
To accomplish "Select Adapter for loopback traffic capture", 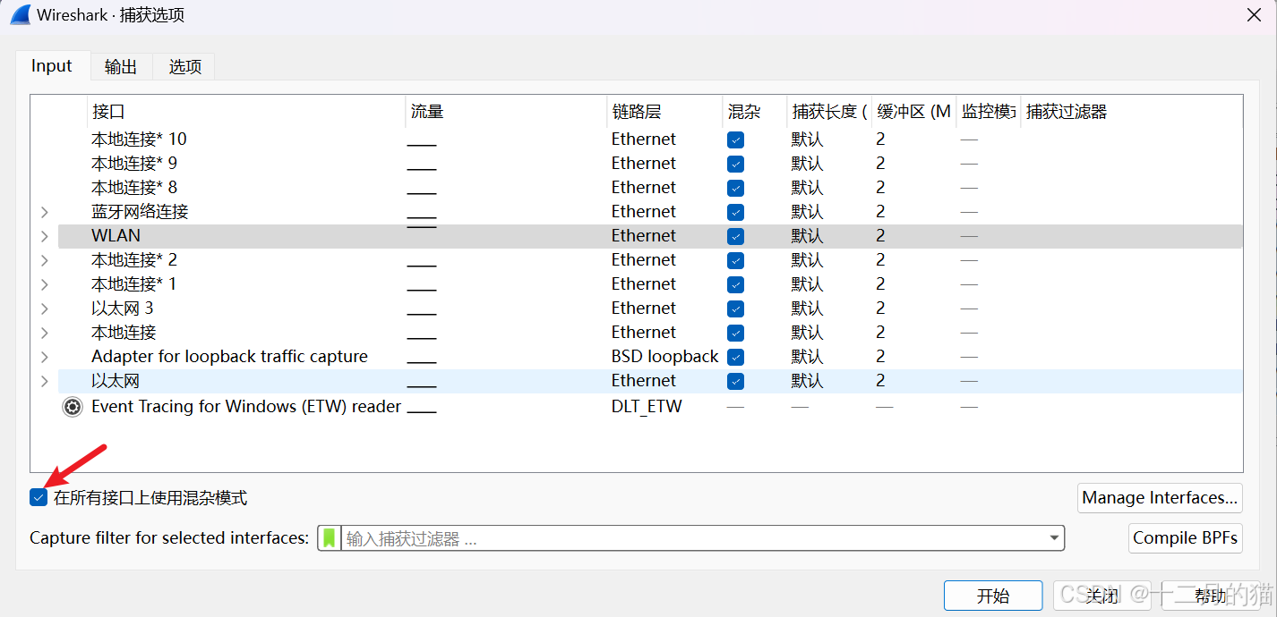I will [229, 357].
